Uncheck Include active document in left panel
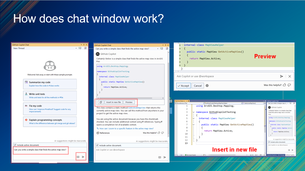 [15, 145]
